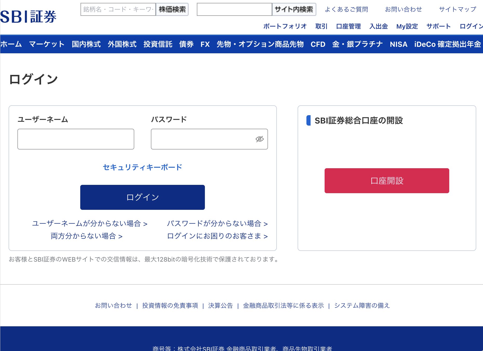Open 両方分からない場合 link

pos(86,236)
